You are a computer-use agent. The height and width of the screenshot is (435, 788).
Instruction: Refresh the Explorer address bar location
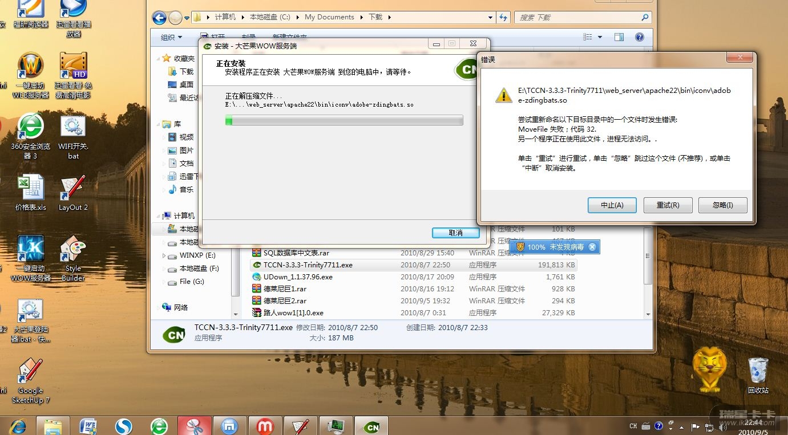pos(503,18)
